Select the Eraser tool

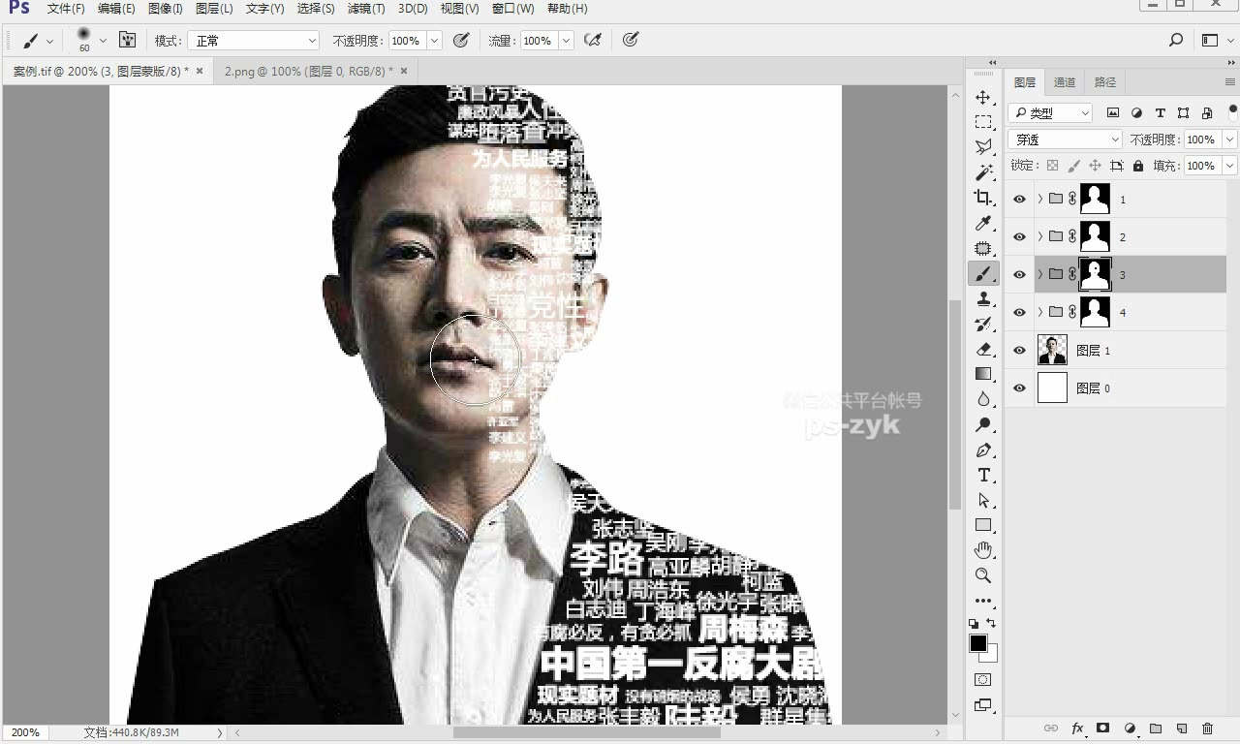(983, 349)
